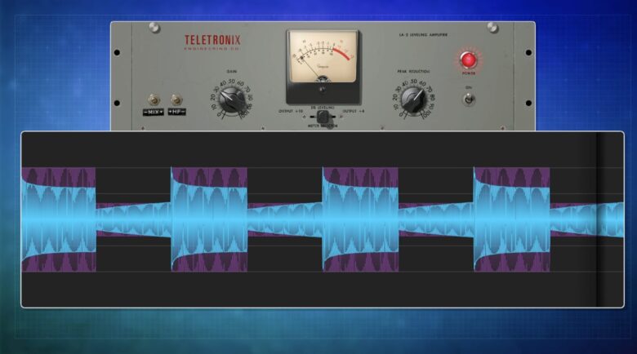
Task: Click the MIX label plate
Action: [153, 112]
